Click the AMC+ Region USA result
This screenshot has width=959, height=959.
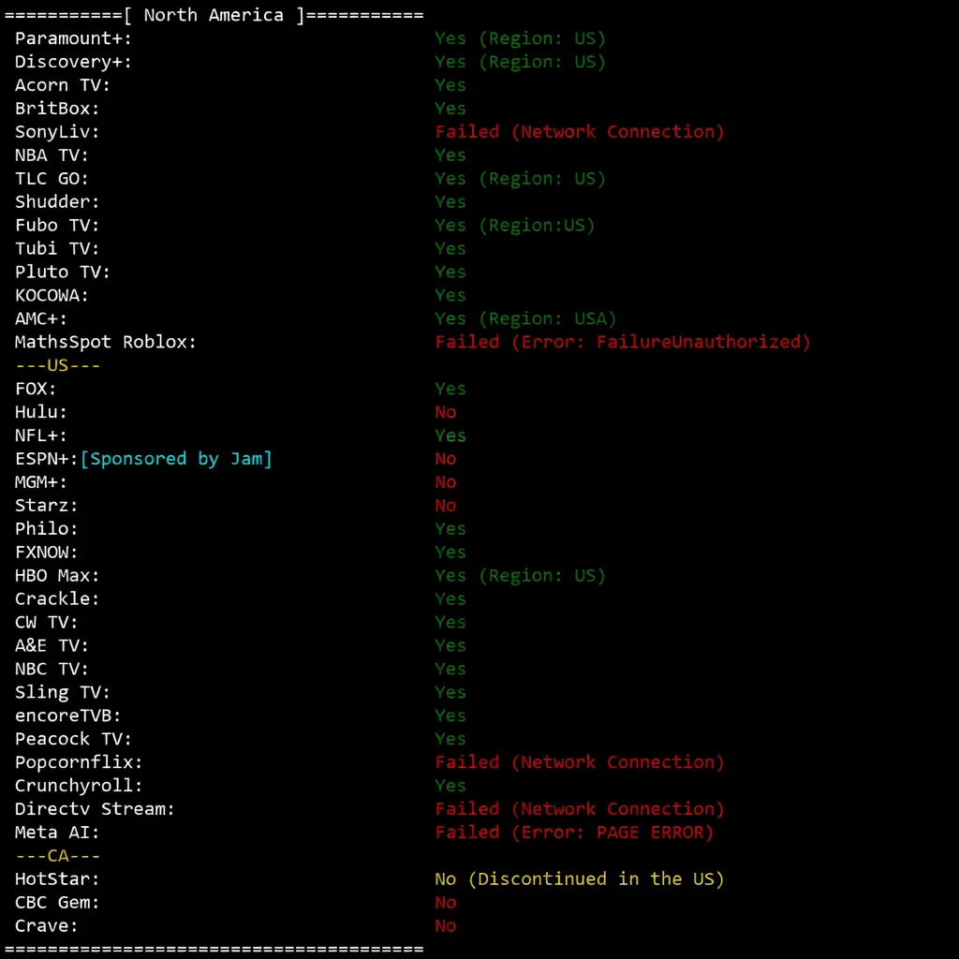click(524, 318)
